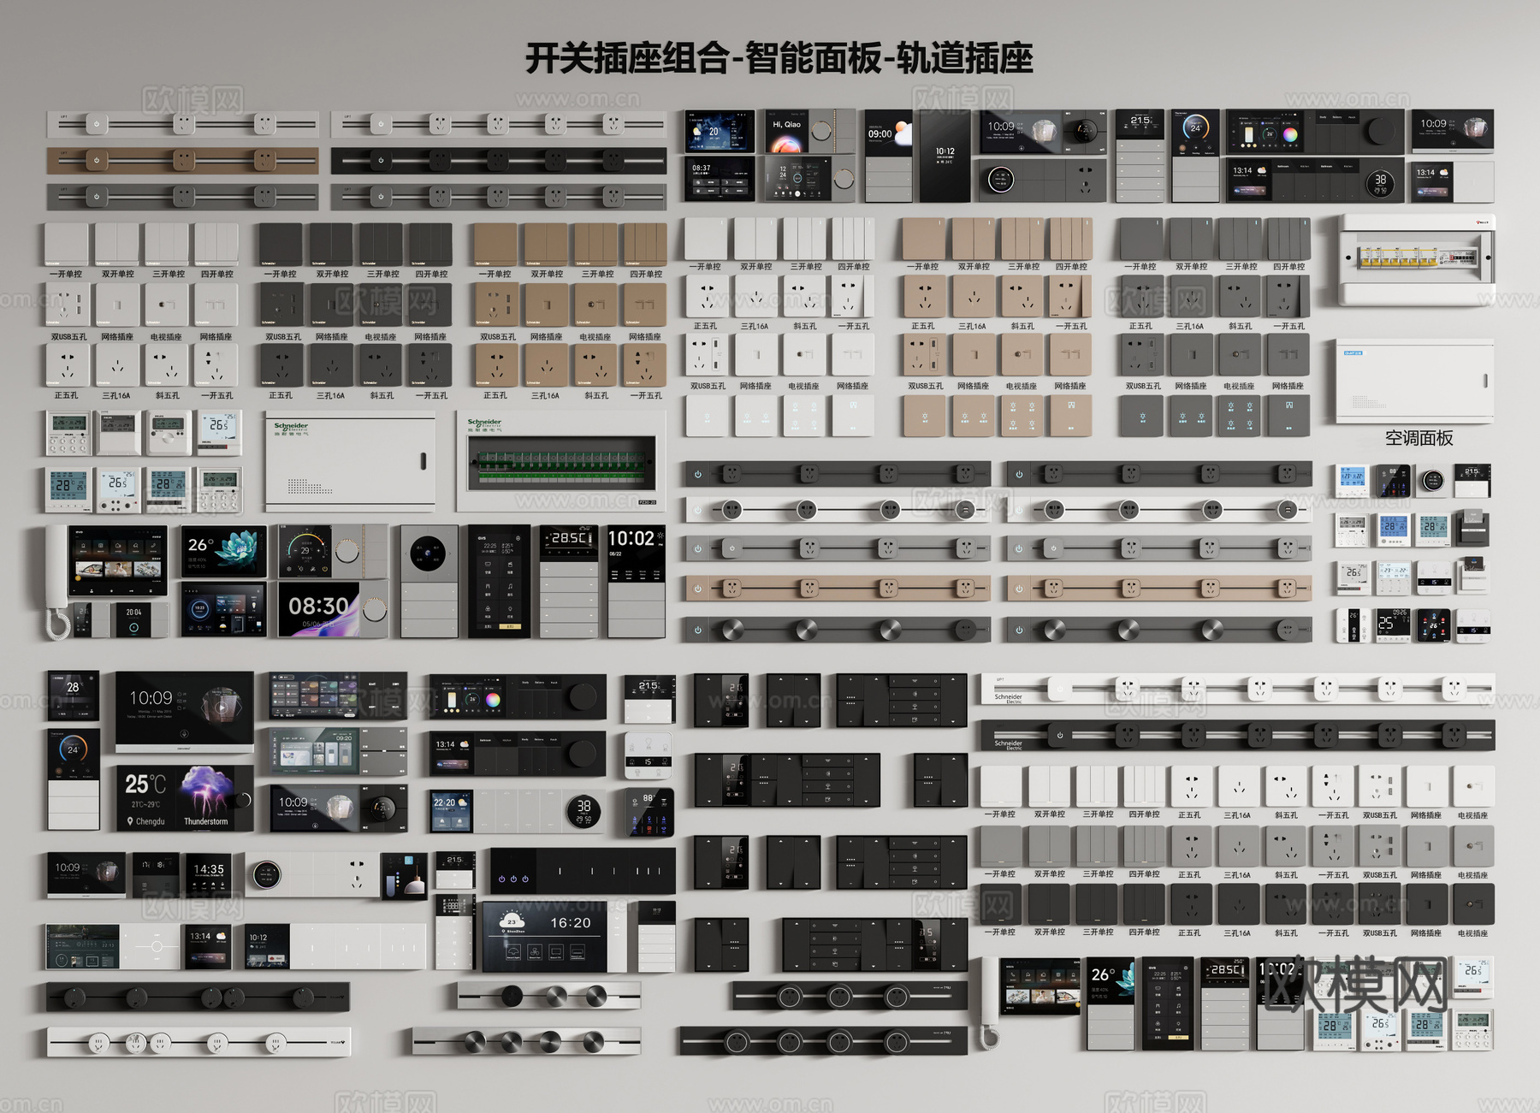The width and height of the screenshot is (1540, 1113).
Task: Select black round socket on brushed silver track
Action: tap(512, 996)
